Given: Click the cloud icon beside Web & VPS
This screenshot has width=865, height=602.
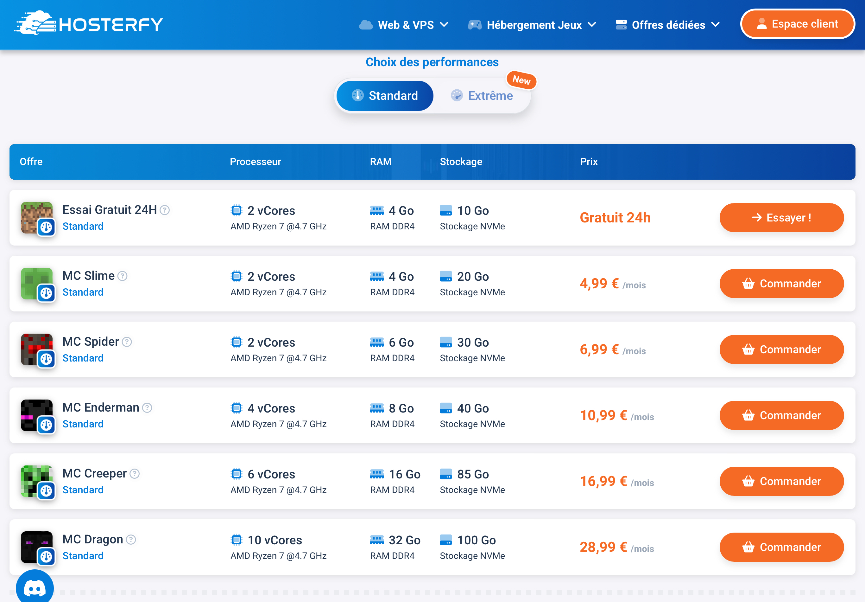Looking at the screenshot, I should click(x=366, y=25).
